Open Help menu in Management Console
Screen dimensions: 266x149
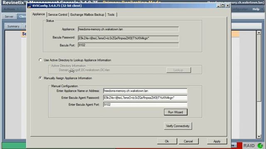coord(256,9)
